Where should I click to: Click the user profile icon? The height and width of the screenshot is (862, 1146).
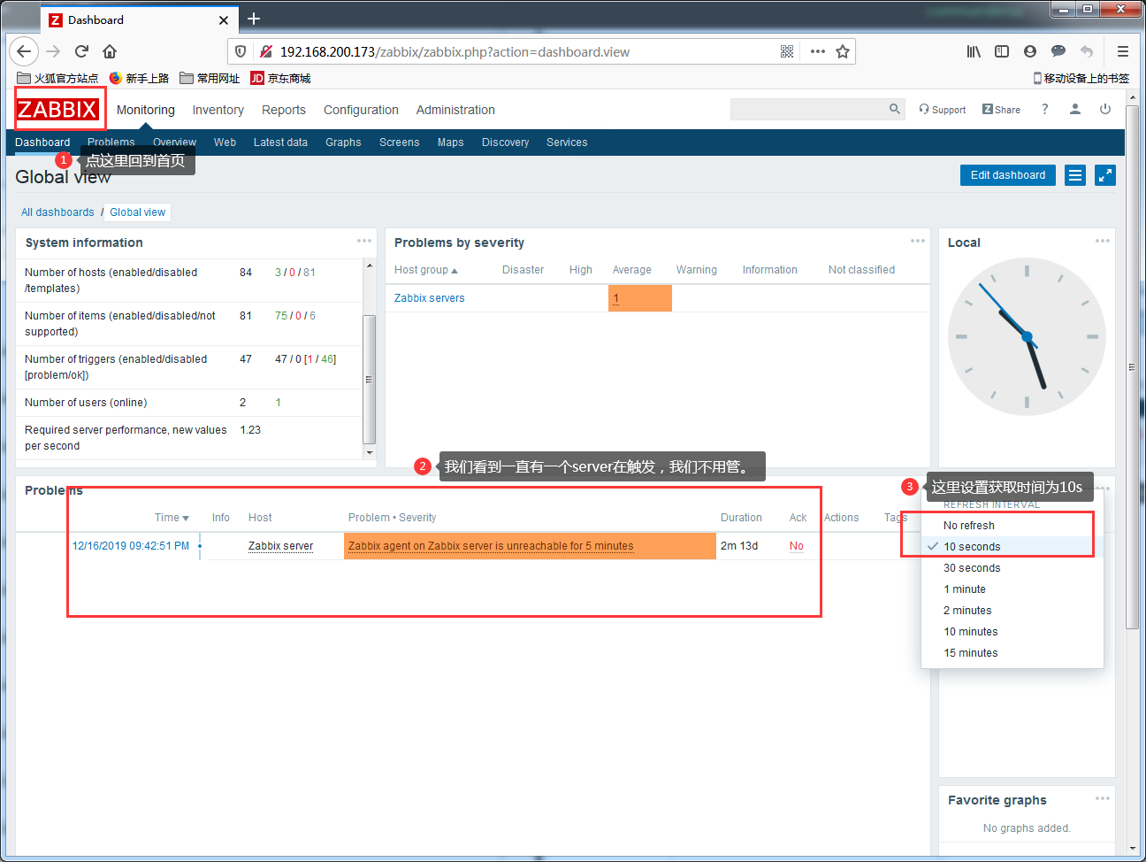click(x=1075, y=109)
